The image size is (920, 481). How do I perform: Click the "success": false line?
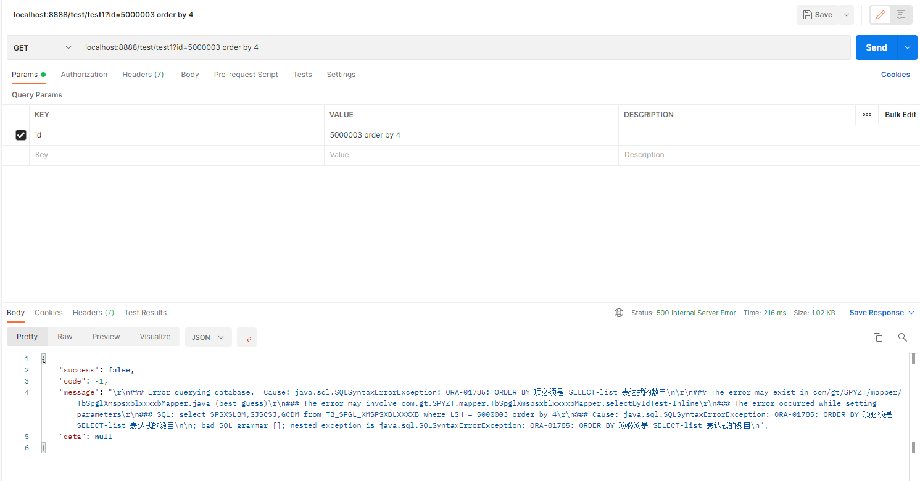click(x=97, y=370)
